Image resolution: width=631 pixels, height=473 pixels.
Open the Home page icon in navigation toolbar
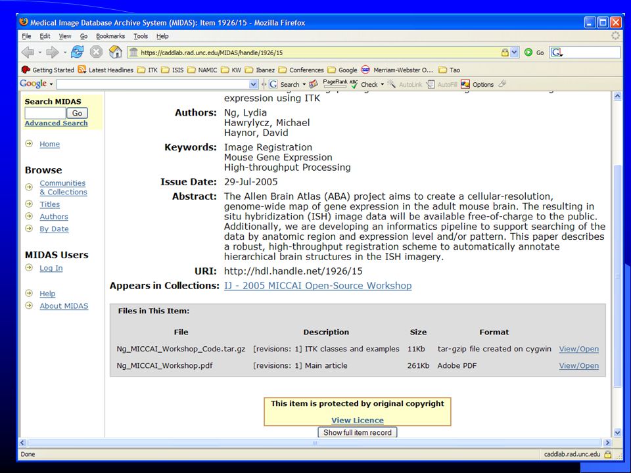115,51
